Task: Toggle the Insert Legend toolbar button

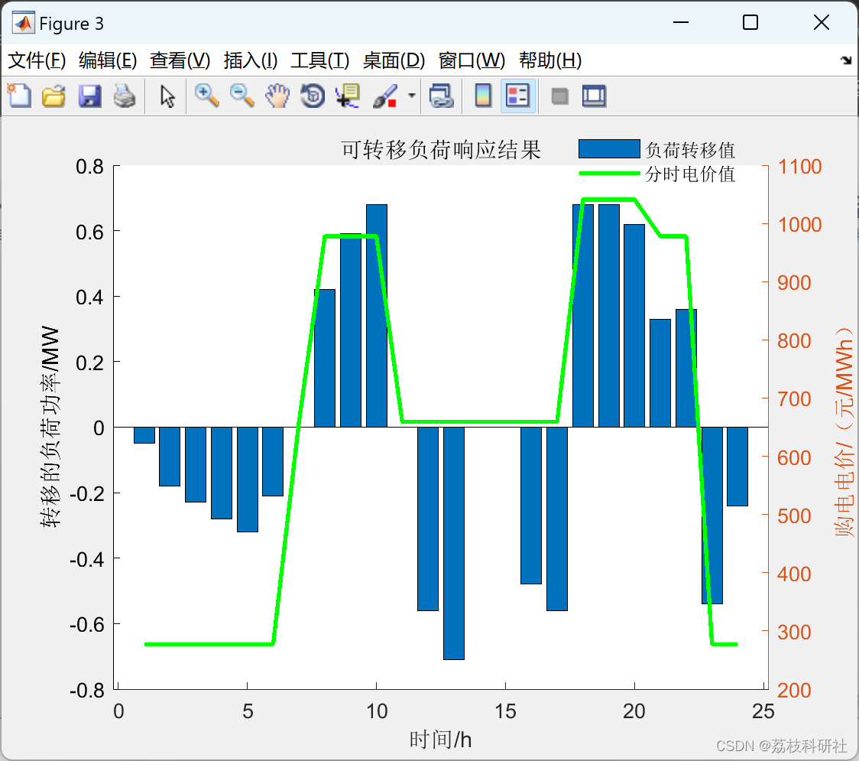Action: (517, 96)
